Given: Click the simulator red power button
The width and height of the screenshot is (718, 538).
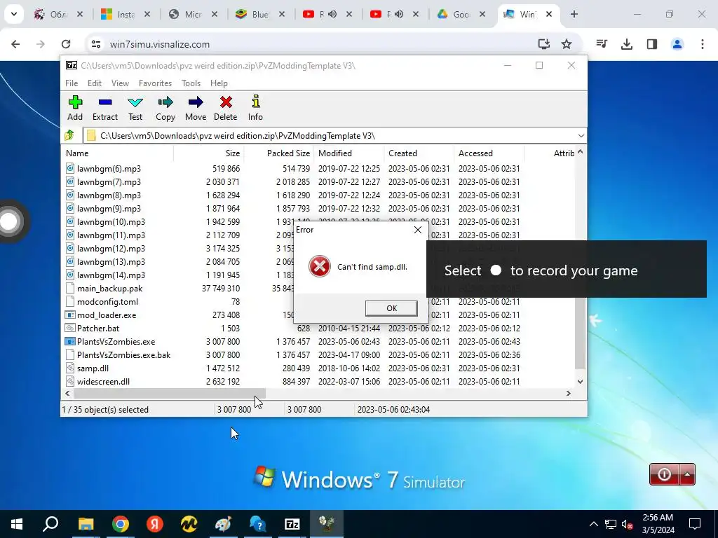Looking at the screenshot, I should click(664, 474).
